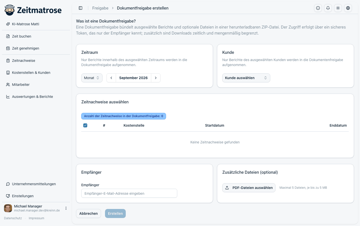Click the Startdatum column header
Image resolution: width=360 pixels, height=226 pixels.
[214, 125]
